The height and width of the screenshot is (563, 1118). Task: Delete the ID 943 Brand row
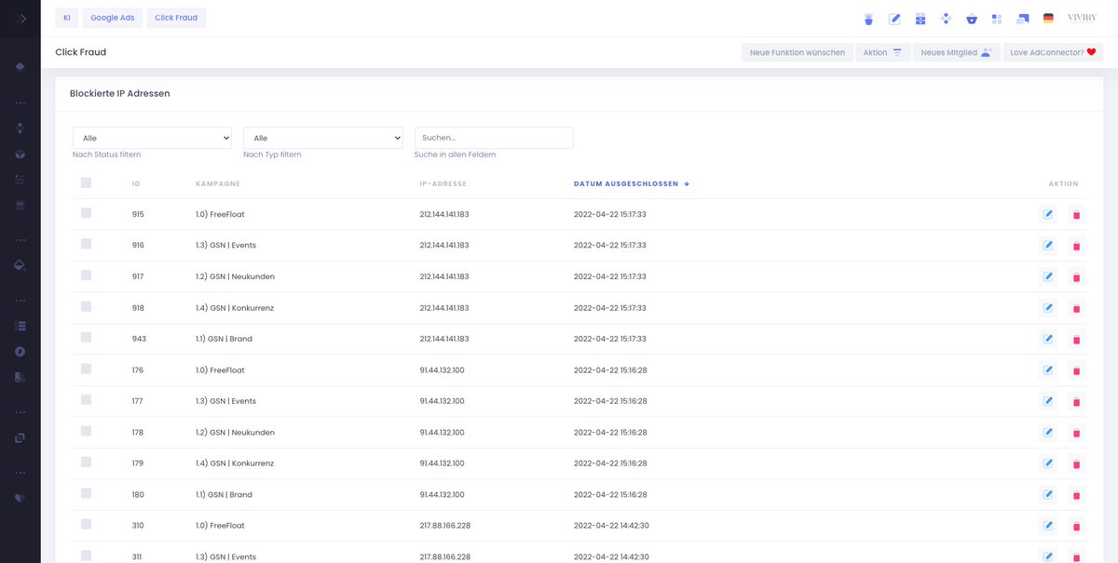coord(1076,340)
